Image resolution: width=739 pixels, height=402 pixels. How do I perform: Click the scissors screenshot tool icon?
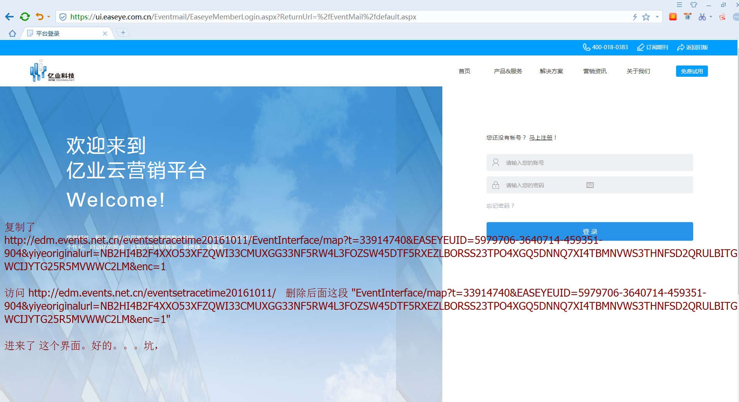coord(702,17)
